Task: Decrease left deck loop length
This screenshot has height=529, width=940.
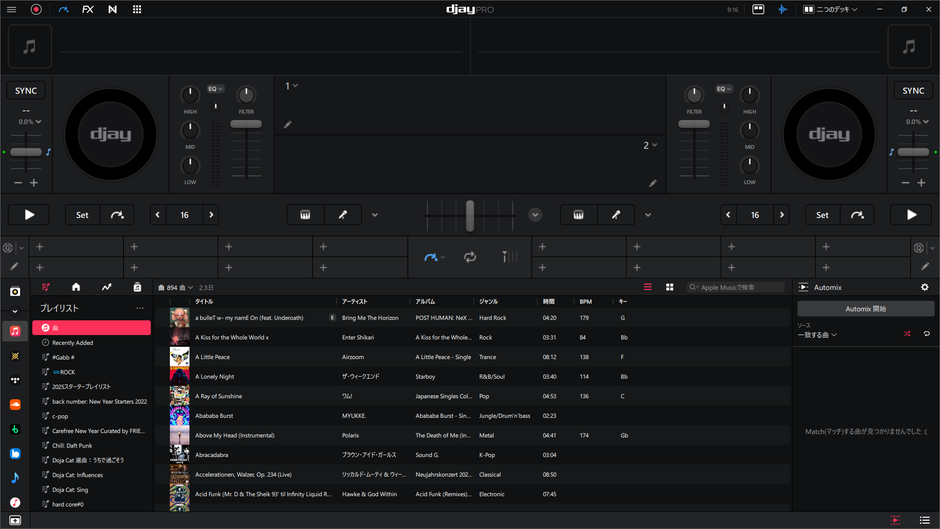Action: coord(158,215)
